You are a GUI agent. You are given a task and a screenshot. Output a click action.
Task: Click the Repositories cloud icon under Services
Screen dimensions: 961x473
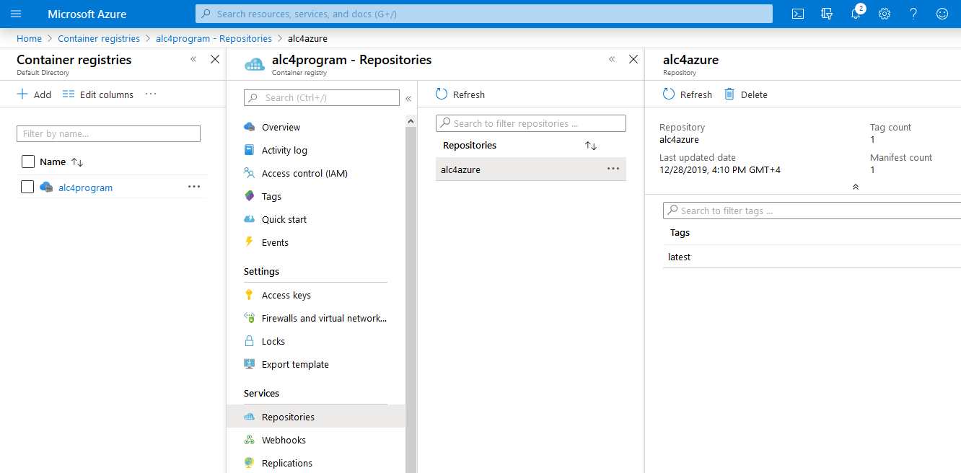250,417
